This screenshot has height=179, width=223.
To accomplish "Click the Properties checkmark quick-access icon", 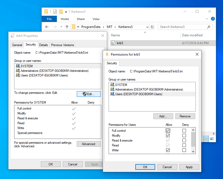I will click(55, 12).
